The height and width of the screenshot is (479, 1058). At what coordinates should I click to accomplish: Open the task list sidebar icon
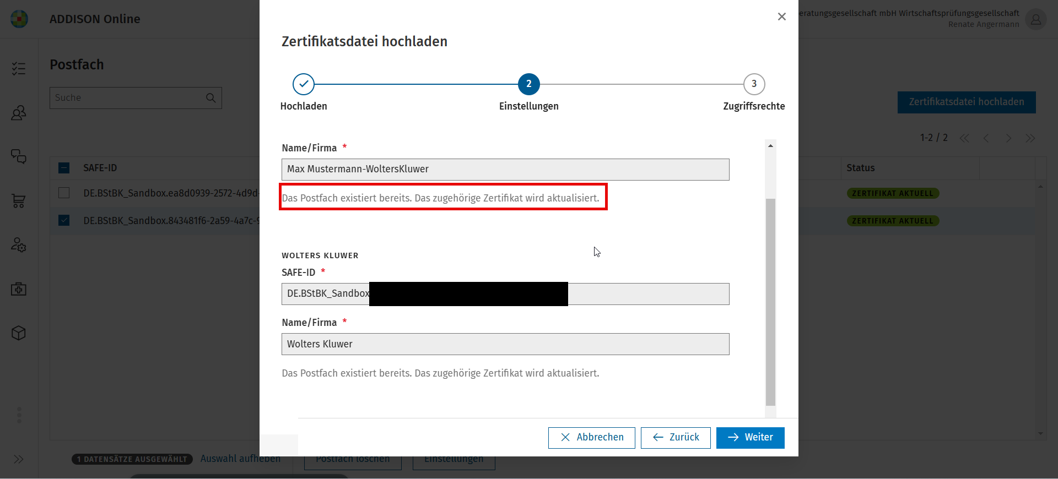pyautogui.click(x=19, y=68)
